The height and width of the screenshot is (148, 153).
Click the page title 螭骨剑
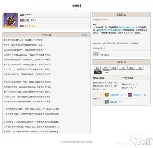coord(76,6)
